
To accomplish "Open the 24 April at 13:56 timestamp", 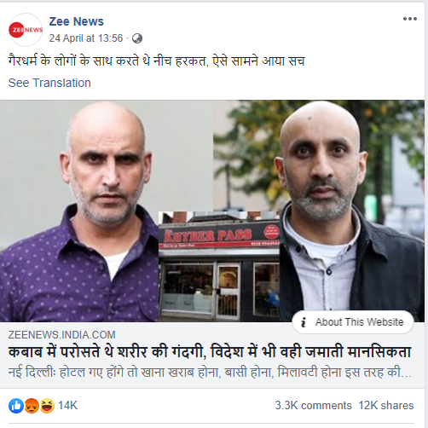I will tap(86, 38).
